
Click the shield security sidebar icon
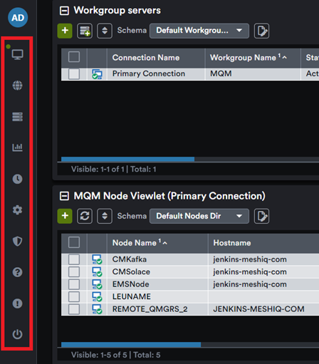pyautogui.click(x=17, y=241)
